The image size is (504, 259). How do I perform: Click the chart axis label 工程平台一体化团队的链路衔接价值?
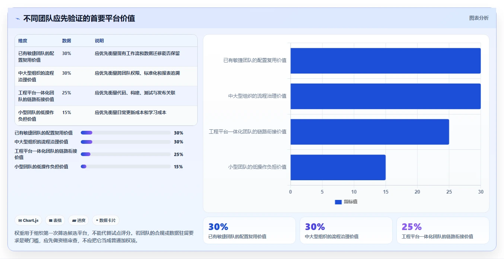click(248, 132)
